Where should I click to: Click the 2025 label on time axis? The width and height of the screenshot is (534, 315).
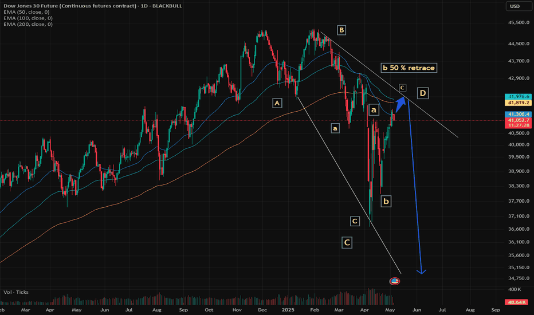click(288, 310)
